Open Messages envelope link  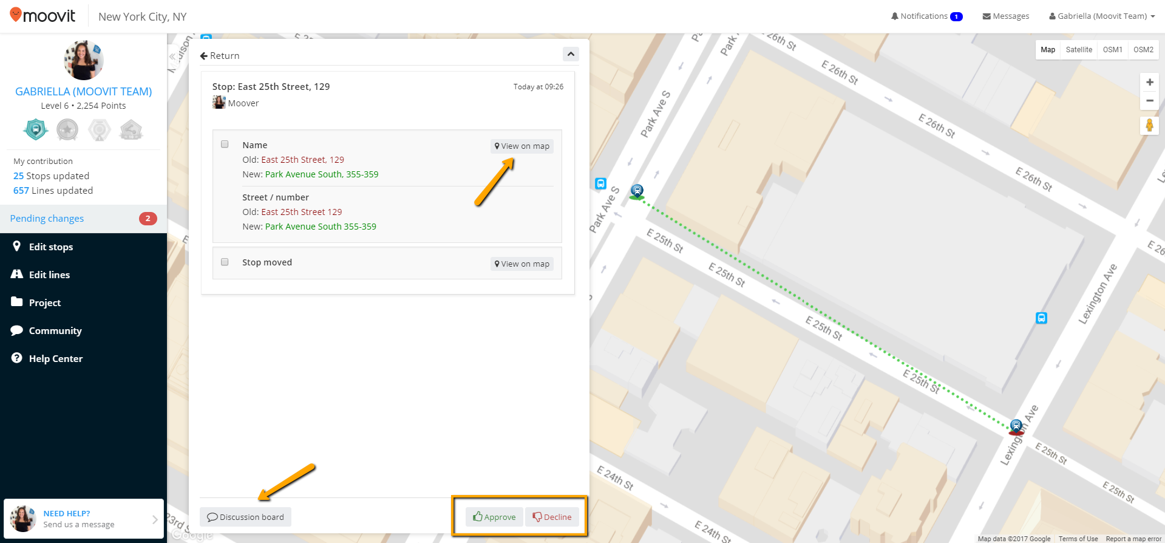tap(1006, 16)
